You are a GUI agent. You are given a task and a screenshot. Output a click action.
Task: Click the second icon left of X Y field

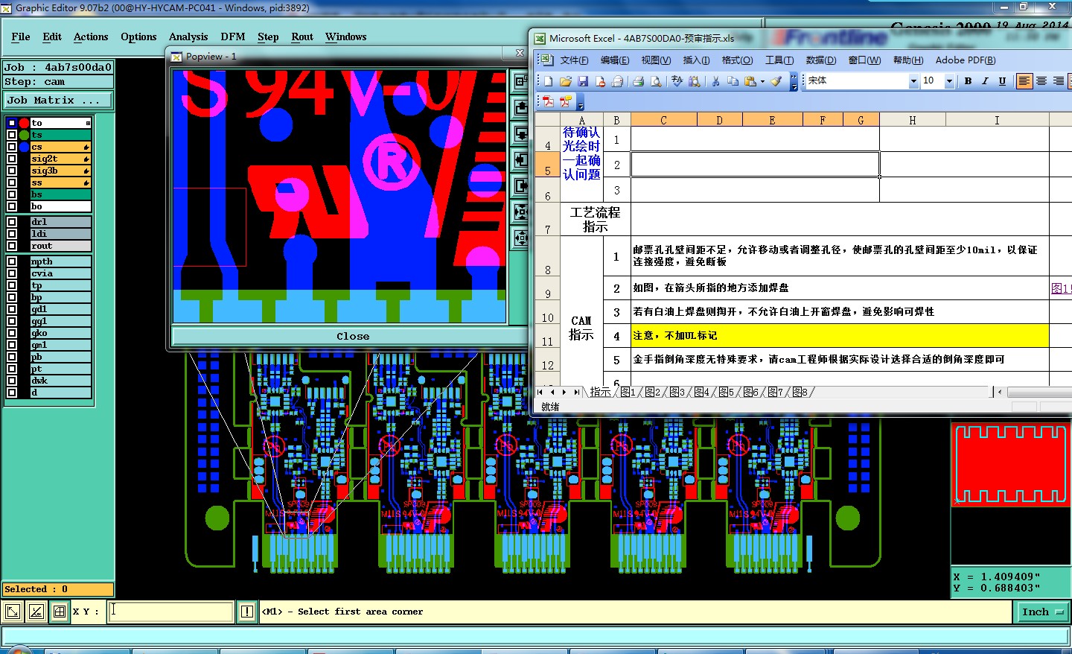pos(36,612)
